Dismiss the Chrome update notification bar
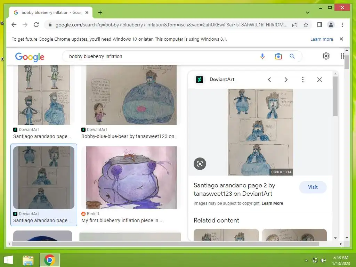This screenshot has height=267, width=356. pos(341,39)
